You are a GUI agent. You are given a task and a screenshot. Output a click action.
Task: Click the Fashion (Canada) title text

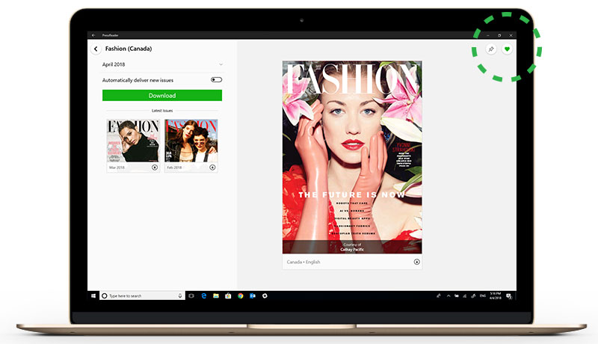point(129,49)
